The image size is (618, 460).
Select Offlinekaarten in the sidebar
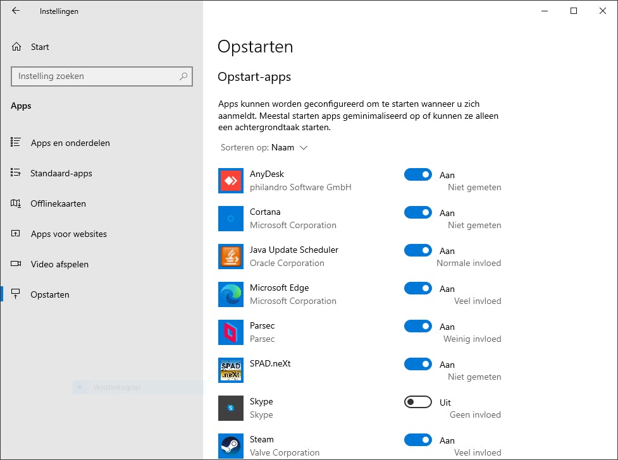[58, 203]
